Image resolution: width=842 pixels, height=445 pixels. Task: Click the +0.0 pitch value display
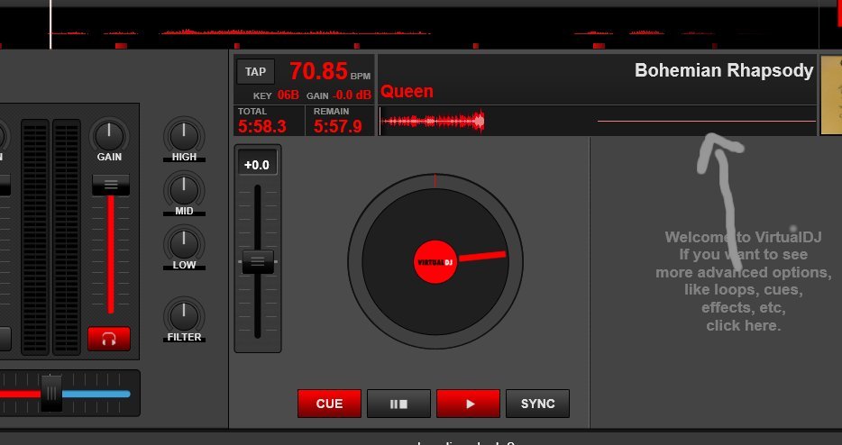[x=257, y=164]
